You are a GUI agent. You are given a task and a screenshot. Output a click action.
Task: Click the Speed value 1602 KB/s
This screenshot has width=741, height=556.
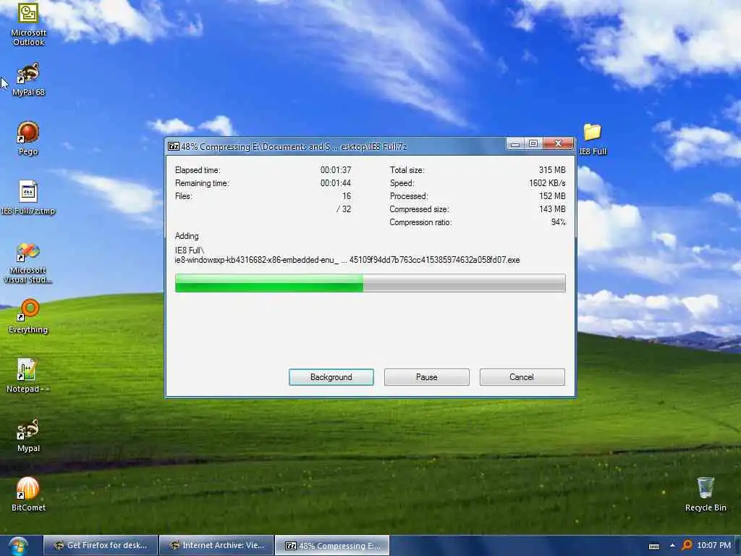click(x=547, y=183)
